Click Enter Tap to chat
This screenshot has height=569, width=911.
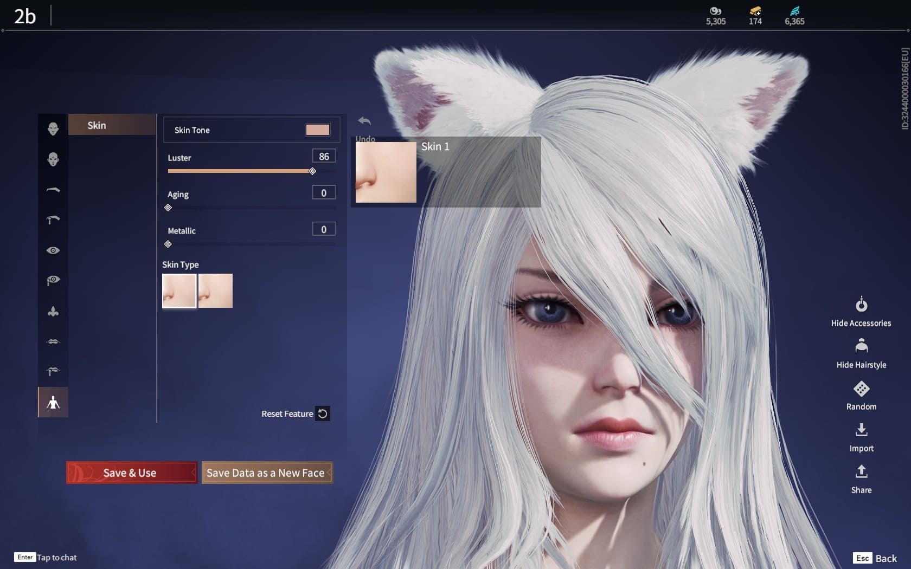(x=46, y=557)
